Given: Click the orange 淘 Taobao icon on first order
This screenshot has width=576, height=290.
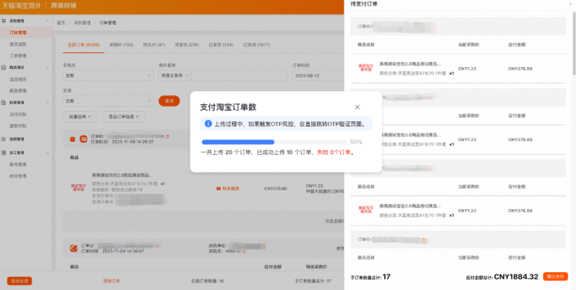Looking at the screenshot, I should (83, 139).
